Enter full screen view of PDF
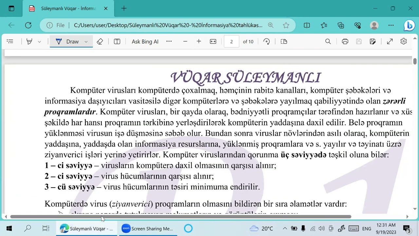 click(390, 41)
